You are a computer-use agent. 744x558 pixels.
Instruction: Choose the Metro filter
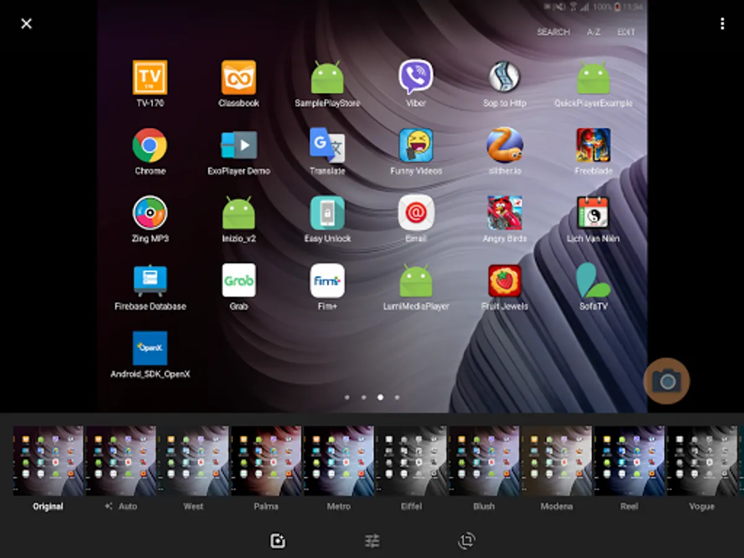(x=339, y=461)
